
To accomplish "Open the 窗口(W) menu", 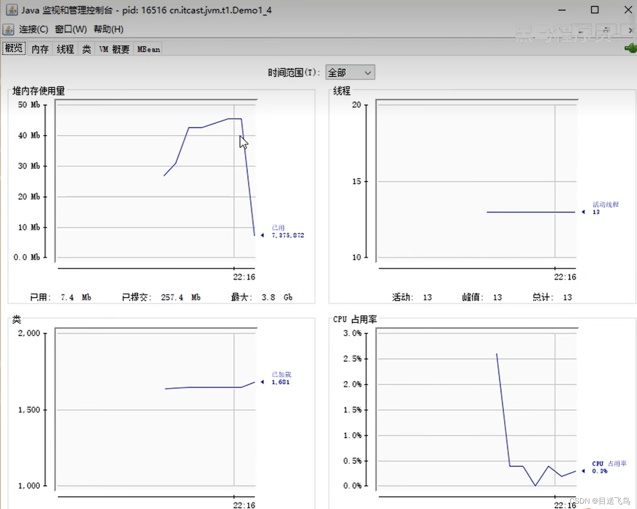I will coord(71,29).
